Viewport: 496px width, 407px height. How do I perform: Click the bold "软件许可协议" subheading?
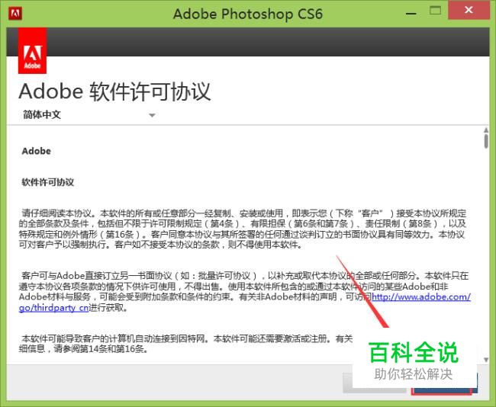coord(48,182)
